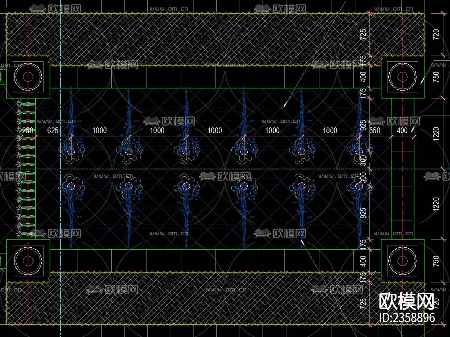The width and height of the screenshot is (450, 337).
Task: Pick the rightmost fountain nozzle in lower row
Action: click(359, 186)
